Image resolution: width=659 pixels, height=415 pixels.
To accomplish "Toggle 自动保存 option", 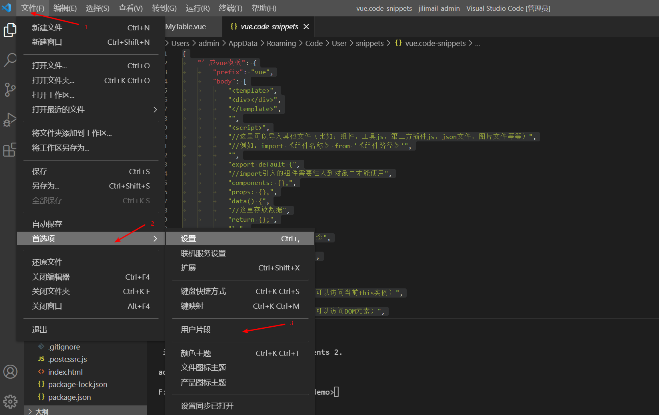I will point(91,224).
